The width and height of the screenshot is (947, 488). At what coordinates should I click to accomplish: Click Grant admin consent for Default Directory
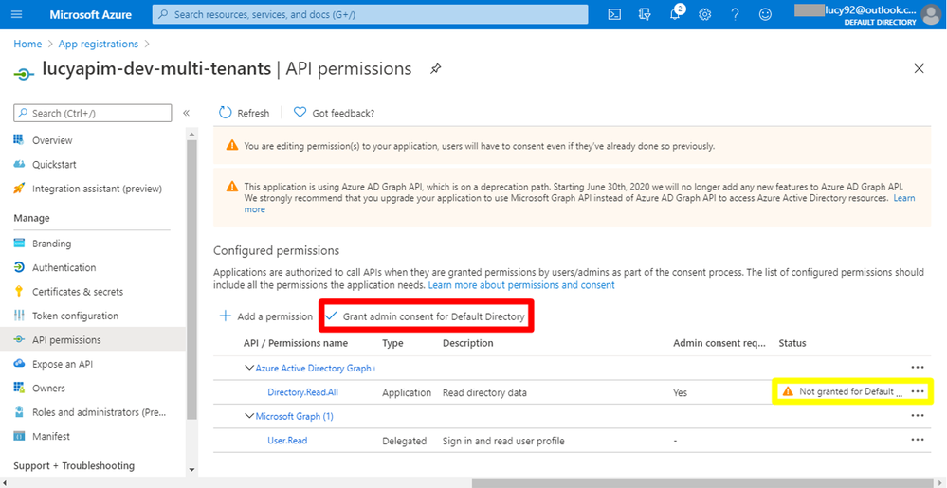pyautogui.click(x=426, y=316)
